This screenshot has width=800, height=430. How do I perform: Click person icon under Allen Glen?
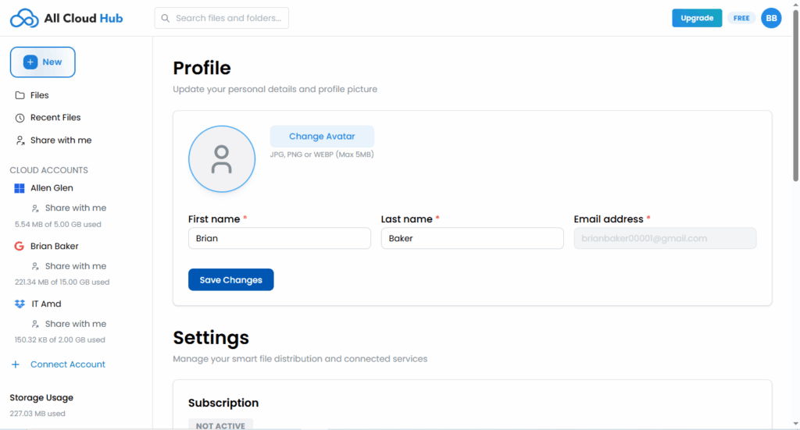pos(35,208)
